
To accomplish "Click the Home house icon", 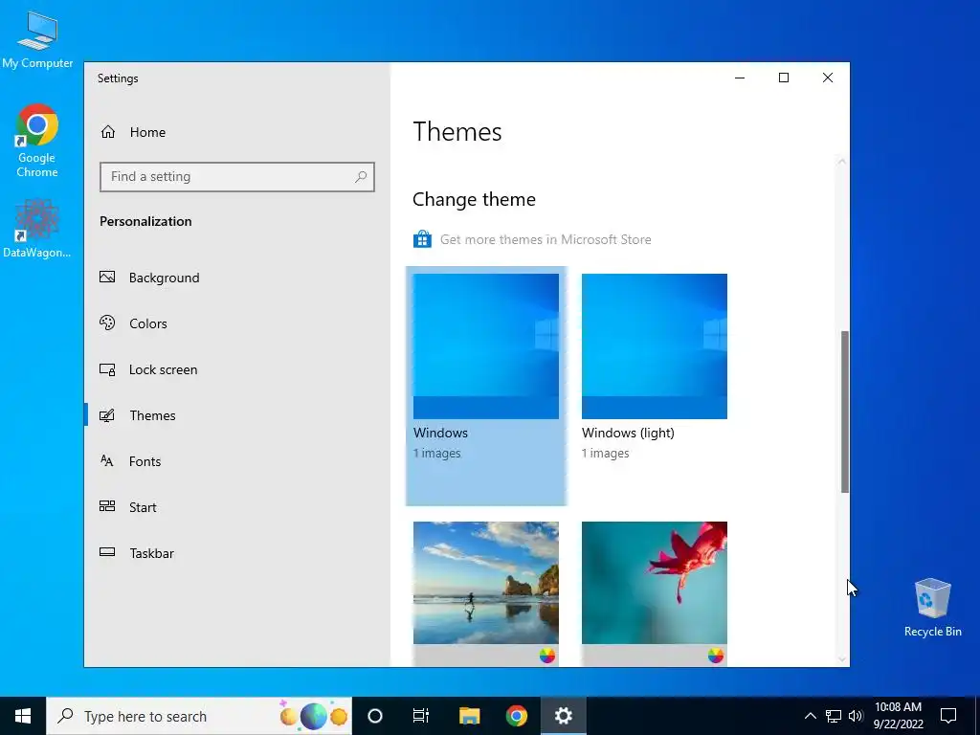I will (x=108, y=132).
